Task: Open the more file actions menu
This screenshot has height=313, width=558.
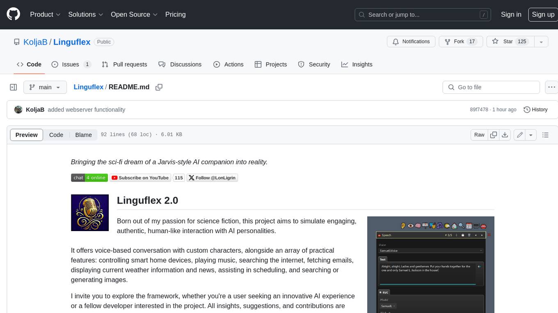Action: point(551,87)
